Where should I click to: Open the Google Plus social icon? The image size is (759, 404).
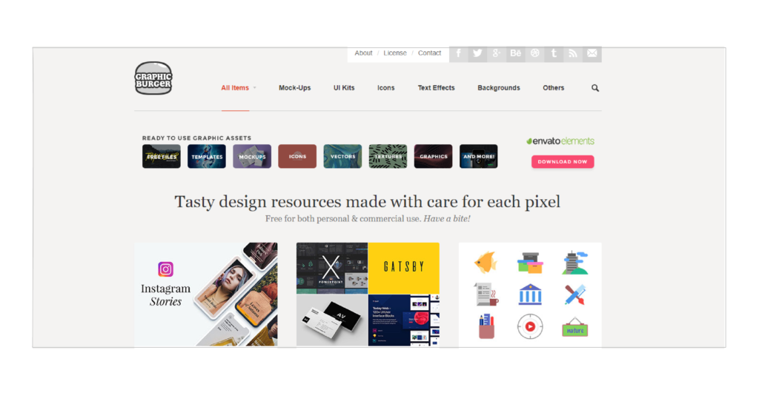pos(497,53)
